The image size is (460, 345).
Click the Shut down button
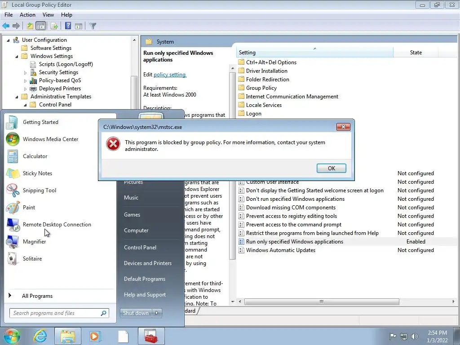136,313
